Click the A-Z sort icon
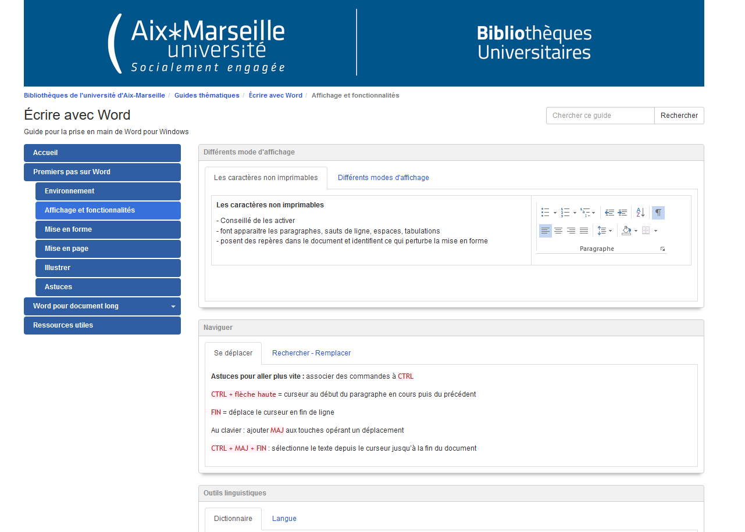745x532 pixels. (640, 213)
